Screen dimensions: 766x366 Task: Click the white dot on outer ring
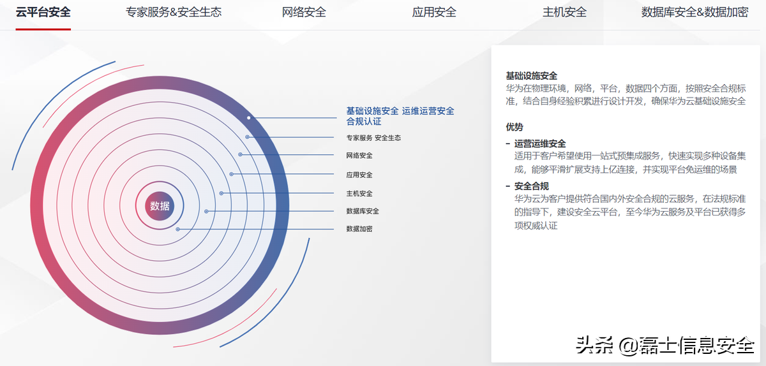pyautogui.click(x=248, y=117)
